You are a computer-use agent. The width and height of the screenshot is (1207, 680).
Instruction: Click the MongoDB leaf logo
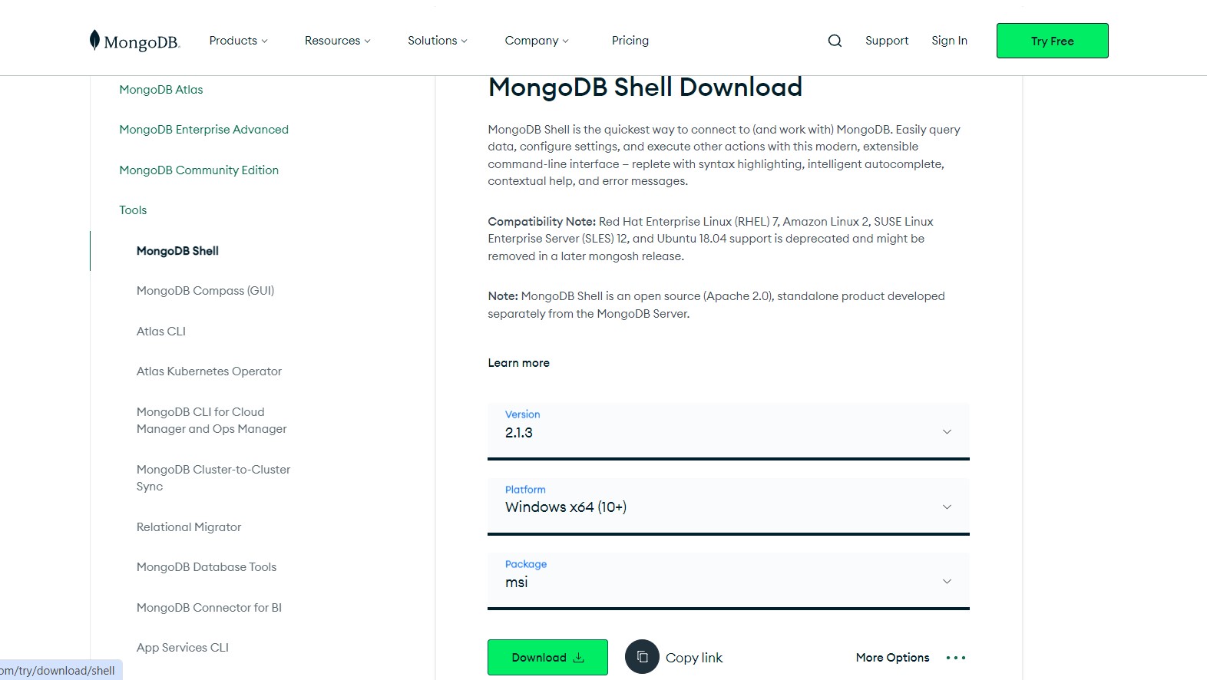(x=134, y=41)
